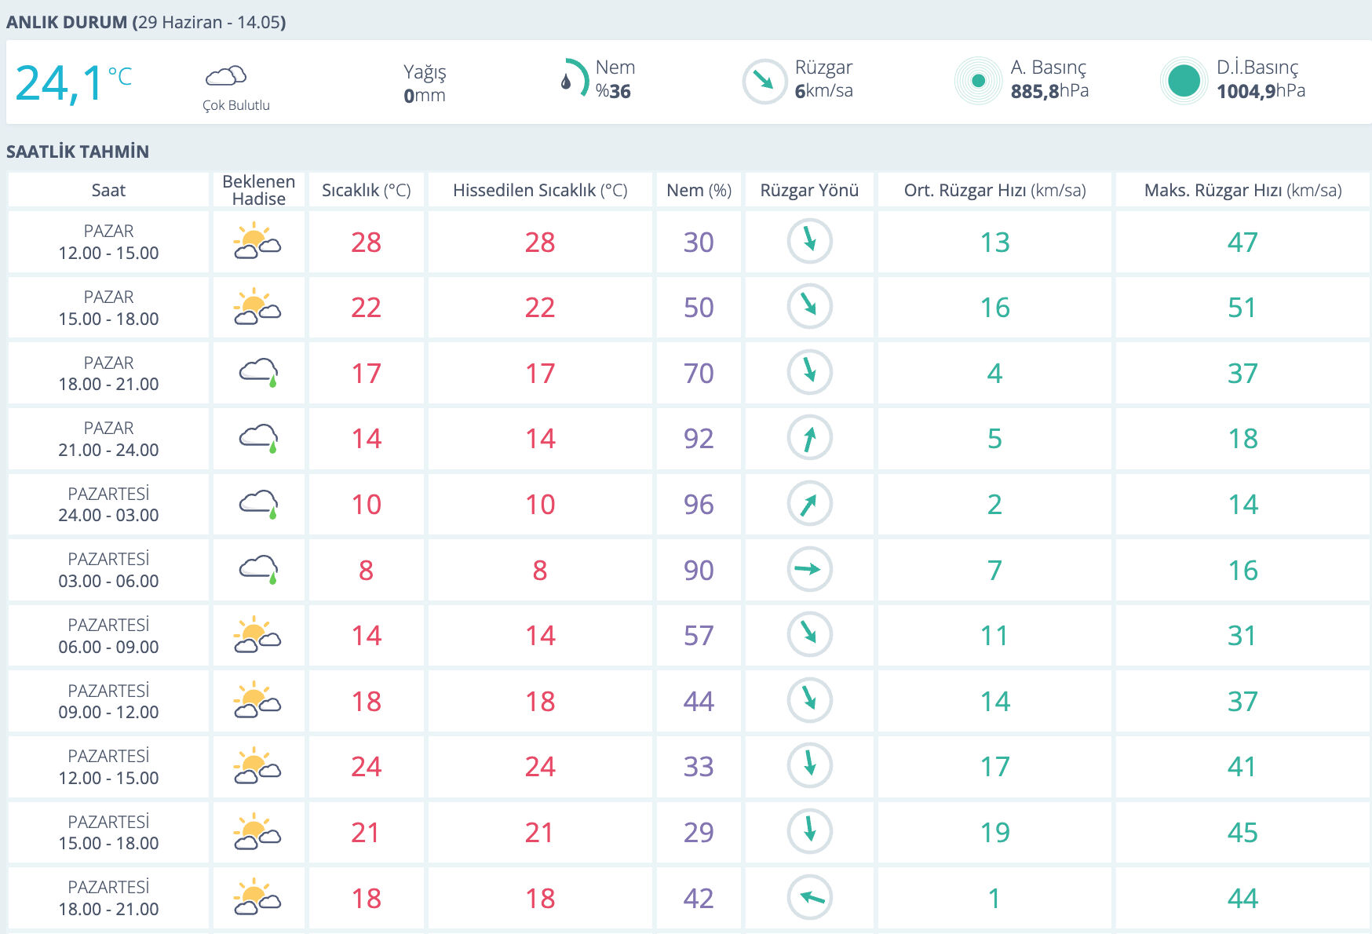
Task: Click the A. Basınç pressure icon
Action: (977, 80)
